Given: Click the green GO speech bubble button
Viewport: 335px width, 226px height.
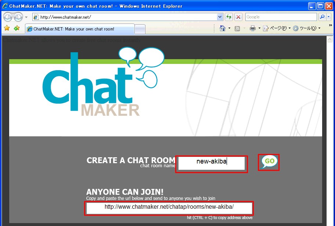Looking at the screenshot, I should 269,162.
